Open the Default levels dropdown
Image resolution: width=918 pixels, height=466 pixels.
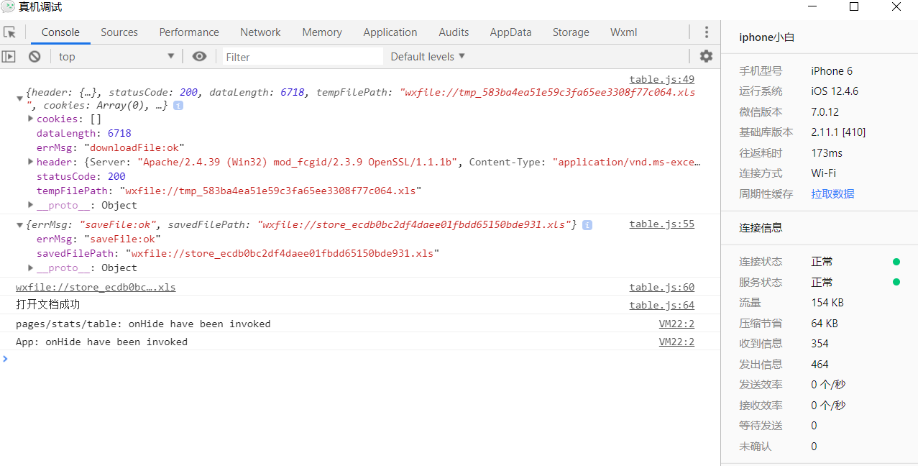(428, 57)
